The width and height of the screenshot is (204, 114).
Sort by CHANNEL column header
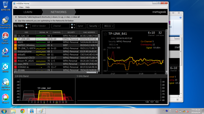56,32
